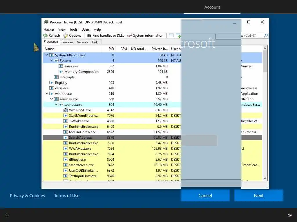Image resolution: width=297 pixels, height=222 pixels.
Task: Sort by the Name column header
Action: coord(72,49)
